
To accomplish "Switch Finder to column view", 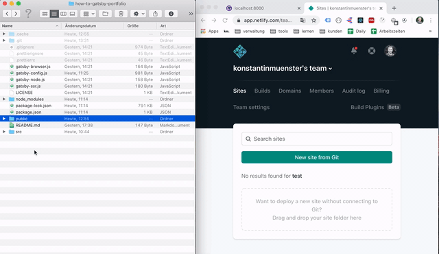I will pyautogui.click(x=63, y=14).
